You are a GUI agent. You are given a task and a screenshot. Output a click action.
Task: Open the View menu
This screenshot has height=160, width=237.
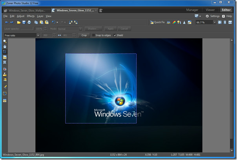coord(49,16)
